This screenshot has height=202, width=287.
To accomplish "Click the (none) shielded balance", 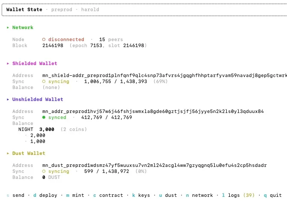I will pyautogui.click(x=51, y=87).
